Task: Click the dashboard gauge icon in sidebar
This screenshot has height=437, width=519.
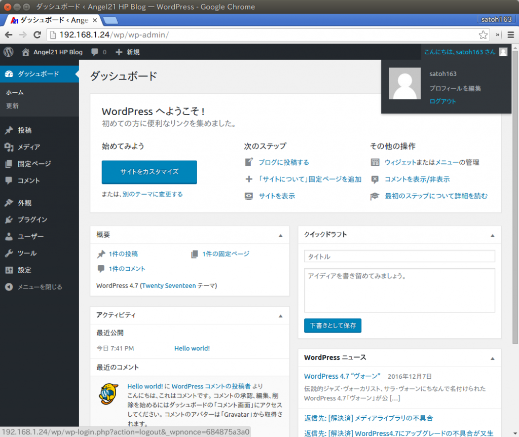Action: pos(9,74)
